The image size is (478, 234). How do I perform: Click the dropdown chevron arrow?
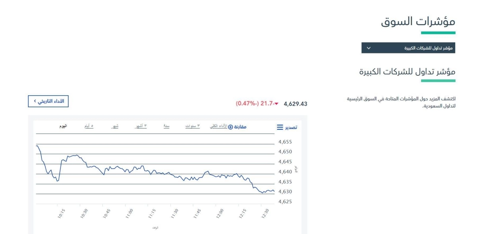click(368, 48)
